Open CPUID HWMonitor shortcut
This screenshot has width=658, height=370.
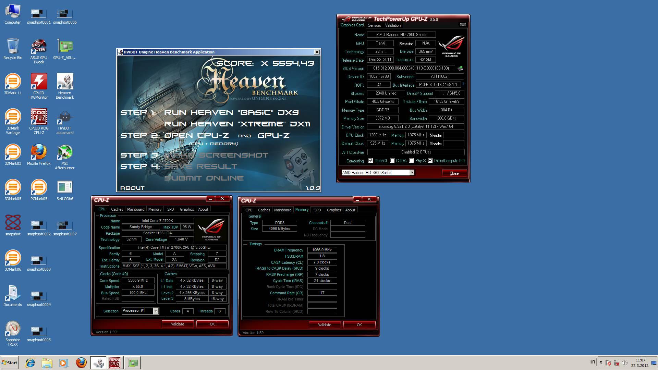click(39, 87)
